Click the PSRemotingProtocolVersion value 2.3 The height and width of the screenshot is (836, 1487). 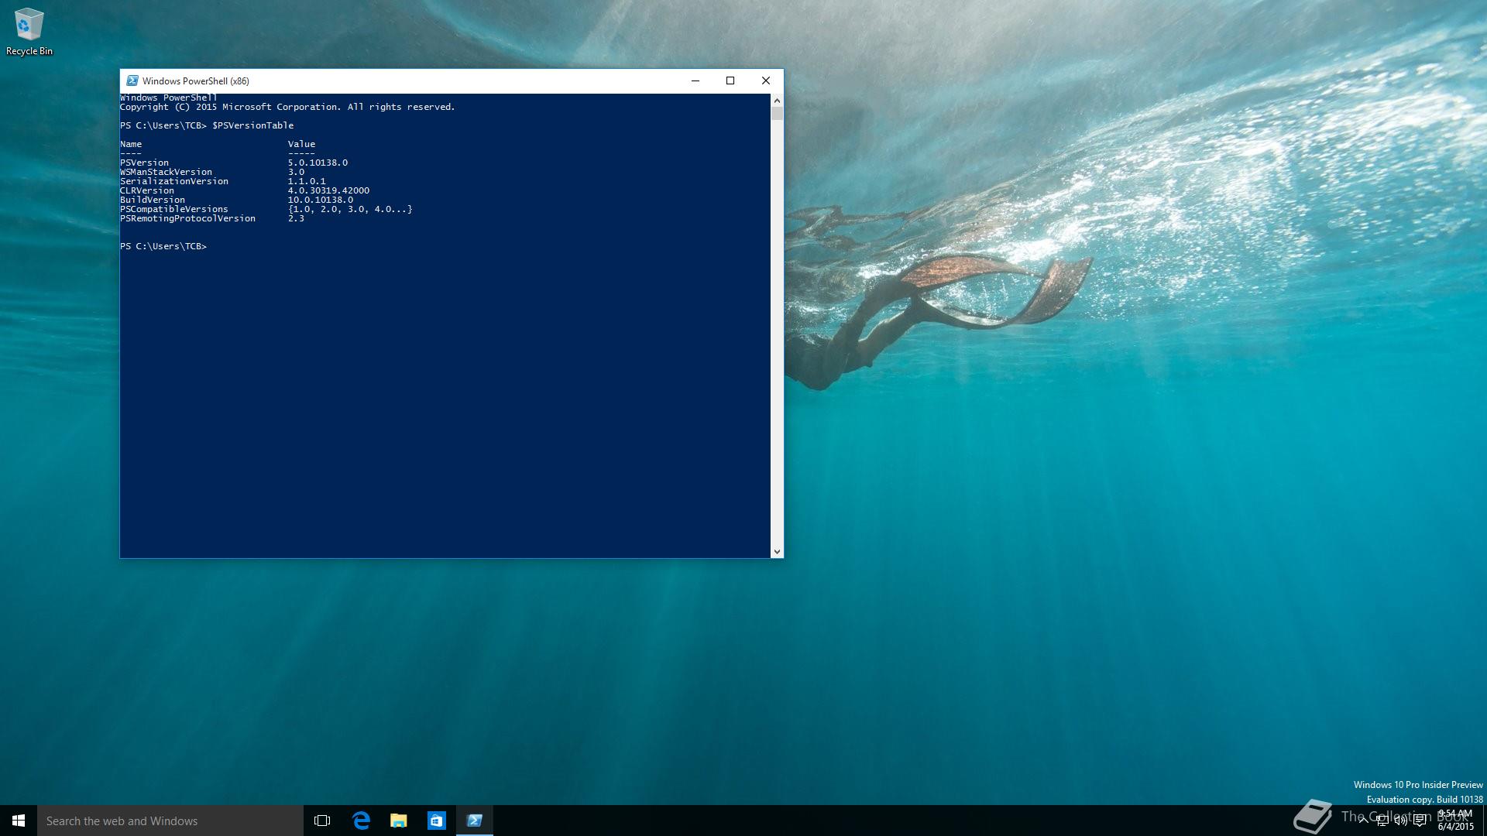tap(296, 218)
